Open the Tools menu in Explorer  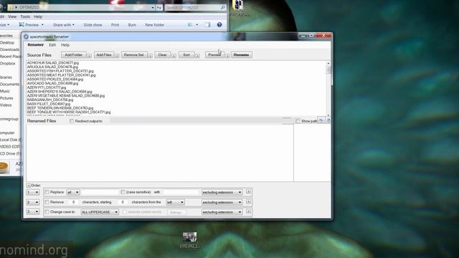(25, 16)
